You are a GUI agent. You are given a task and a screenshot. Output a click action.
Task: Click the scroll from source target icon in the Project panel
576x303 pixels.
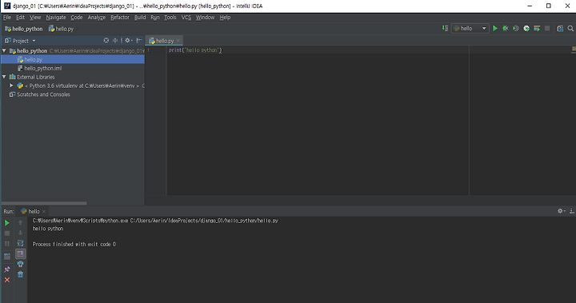click(106, 41)
